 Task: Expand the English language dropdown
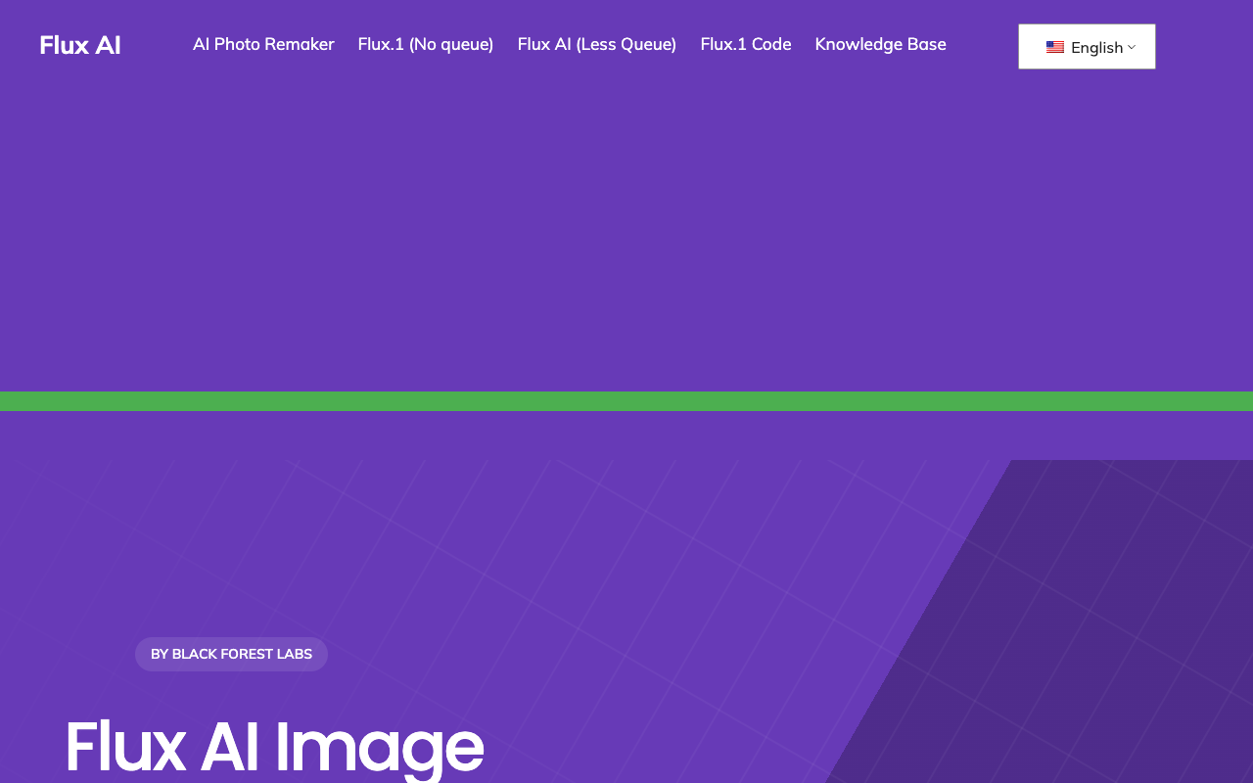pyautogui.click(x=1087, y=47)
